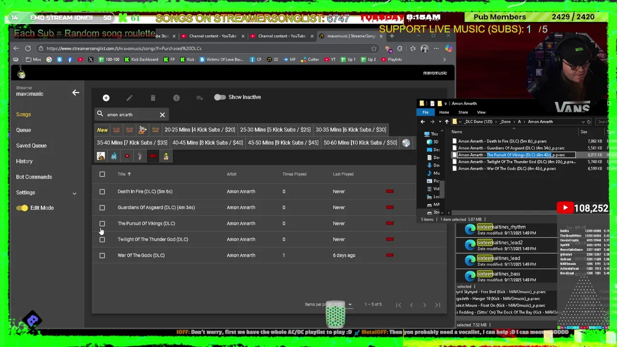This screenshot has width=617, height=347.
Task: Filter by 35-40 Mins [7 Kick Subs / $35]
Action: (x=132, y=143)
